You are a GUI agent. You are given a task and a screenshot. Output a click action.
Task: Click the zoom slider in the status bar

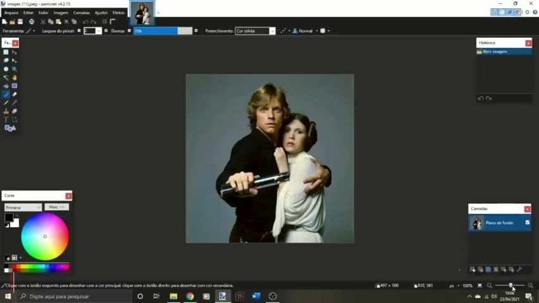coord(510,285)
